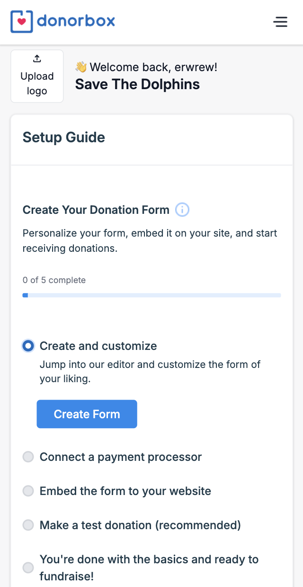Expand the Connect a payment processor step
Image resolution: width=303 pixels, height=587 pixels.
coord(121,457)
